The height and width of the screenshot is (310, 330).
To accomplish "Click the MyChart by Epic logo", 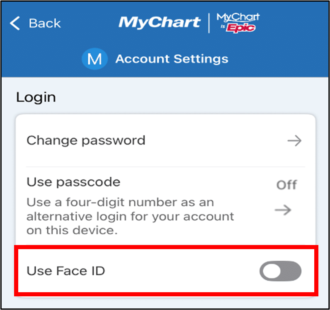I will [238, 22].
